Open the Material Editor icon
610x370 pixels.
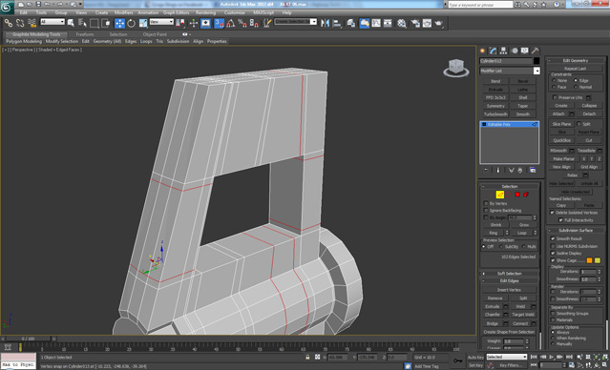(x=402, y=23)
